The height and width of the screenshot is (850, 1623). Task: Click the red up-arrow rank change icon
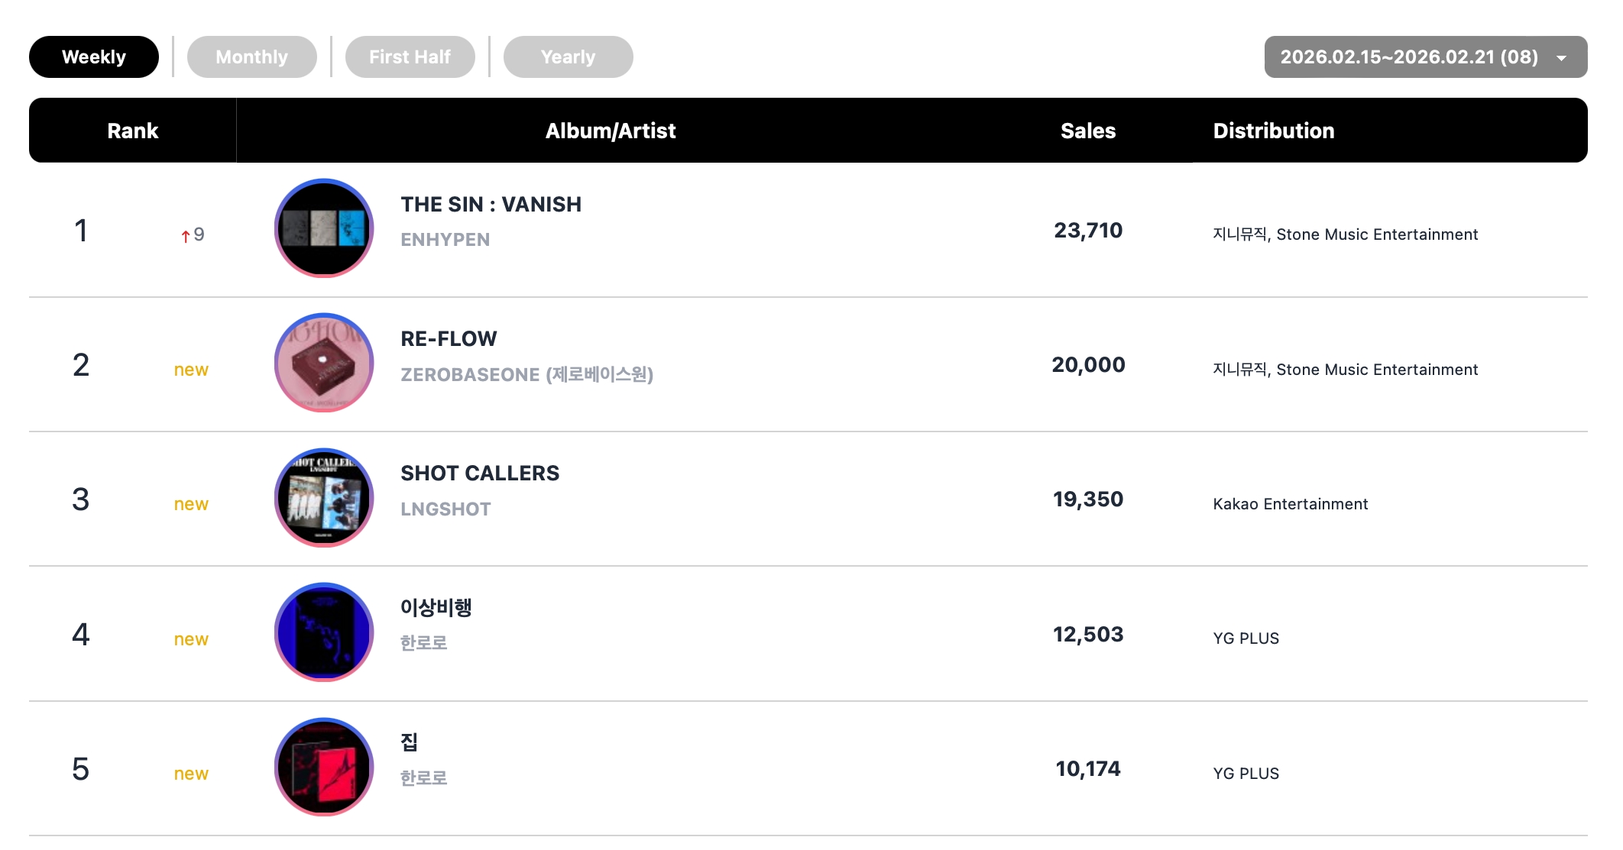coord(185,236)
